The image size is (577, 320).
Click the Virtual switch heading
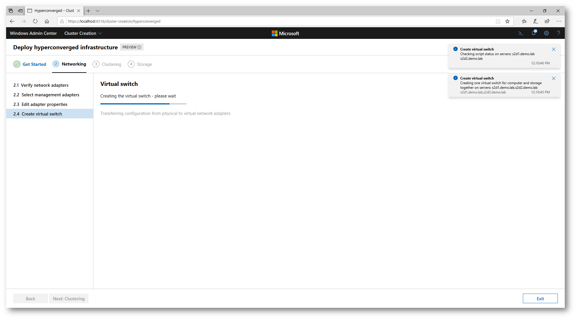tap(119, 84)
